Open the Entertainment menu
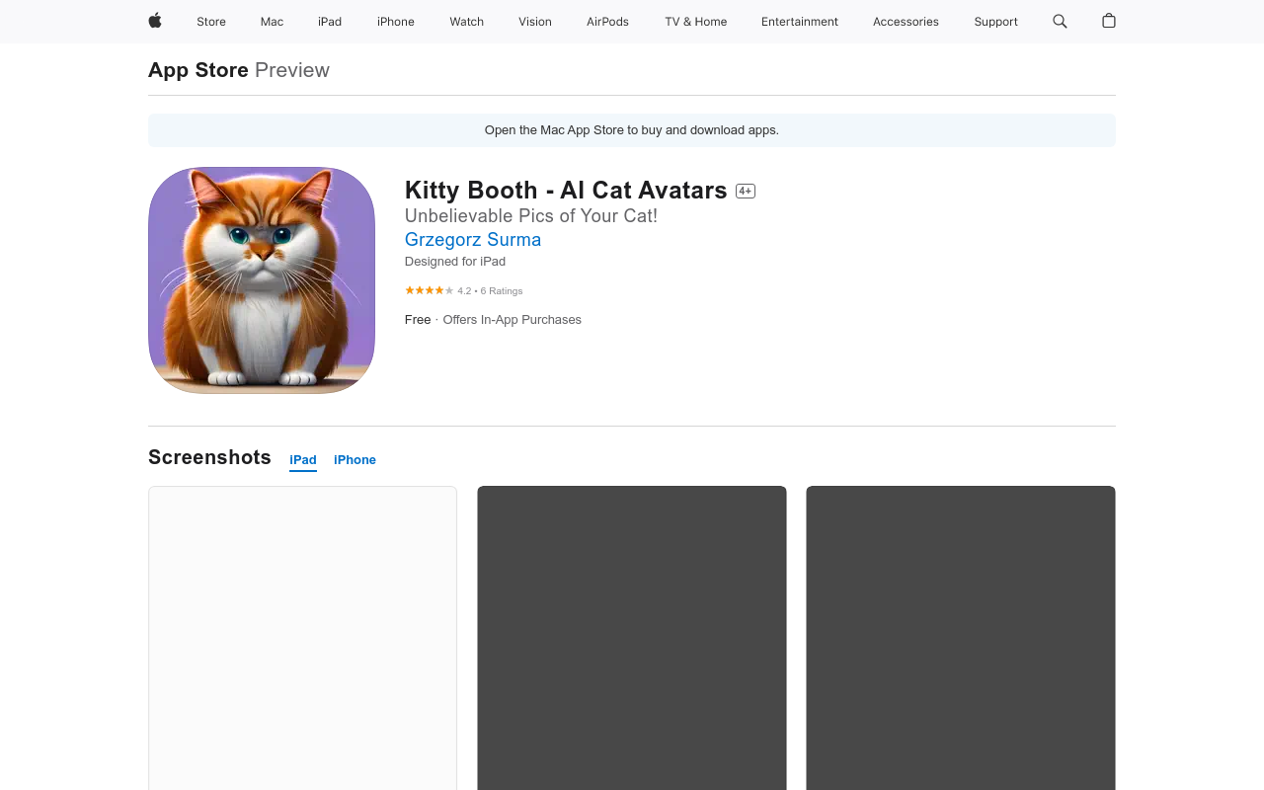Image resolution: width=1264 pixels, height=790 pixels. point(800,22)
